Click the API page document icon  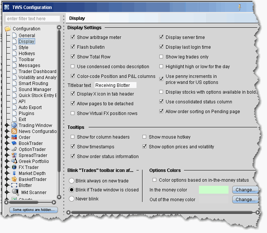(x=15, y=101)
